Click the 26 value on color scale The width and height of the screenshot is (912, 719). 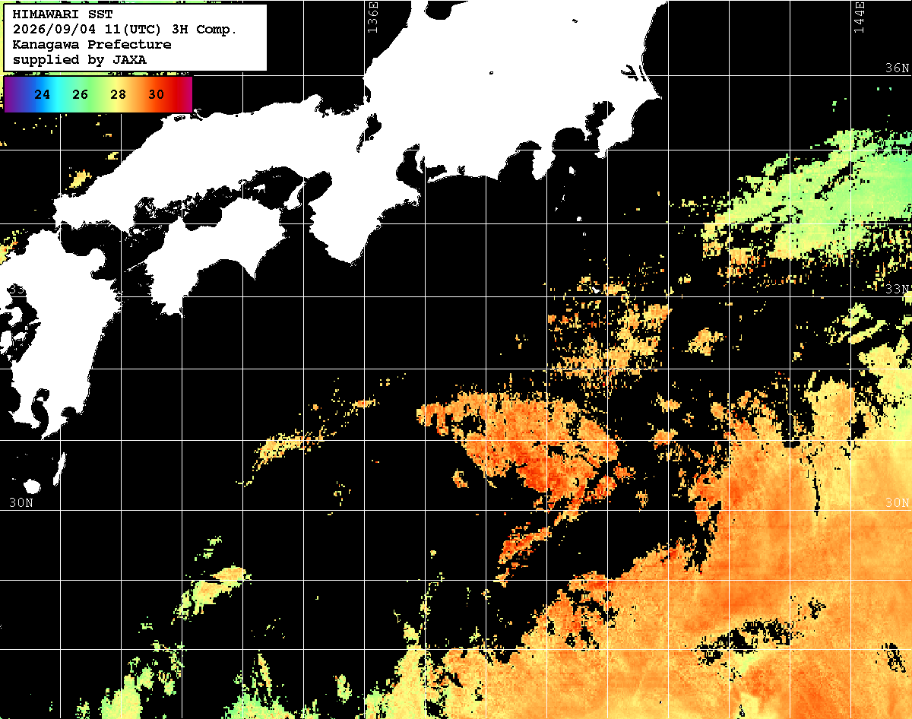pos(81,95)
